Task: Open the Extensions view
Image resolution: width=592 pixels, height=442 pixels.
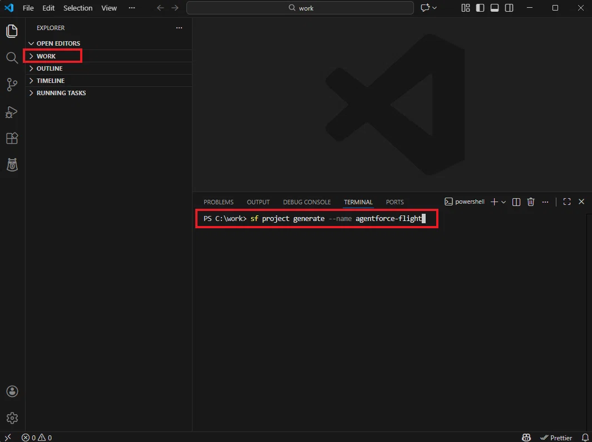Action: (12, 138)
